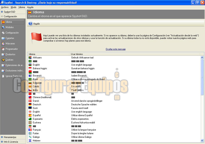205x144 pixels.
Task: Click the 'Ocultar este mensaje' link
Action: tap(115, 49)
